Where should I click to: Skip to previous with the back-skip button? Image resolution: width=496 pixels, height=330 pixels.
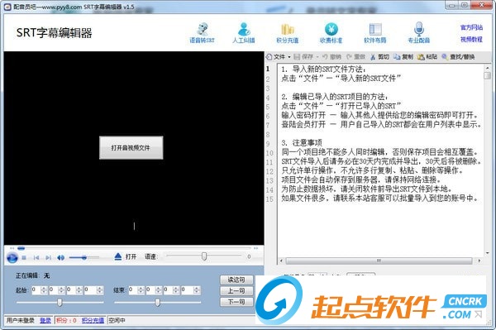click(x=36, y=257)
